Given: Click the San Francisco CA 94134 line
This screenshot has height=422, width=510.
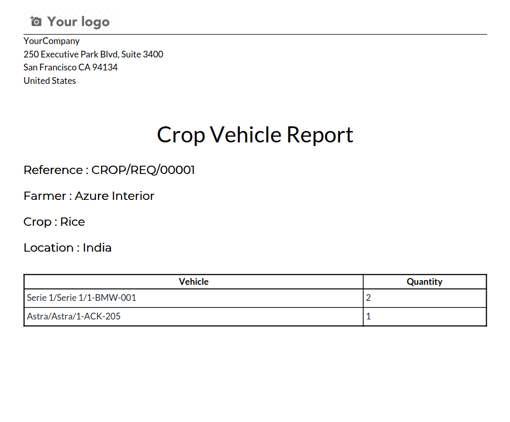Looking at the screenshot, I should click(71, 67).
